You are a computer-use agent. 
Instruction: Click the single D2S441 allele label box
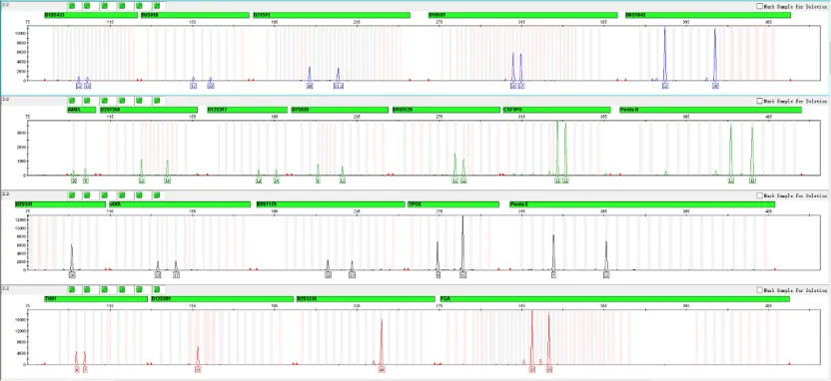(72, 275)
